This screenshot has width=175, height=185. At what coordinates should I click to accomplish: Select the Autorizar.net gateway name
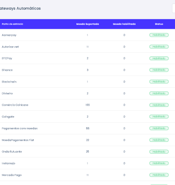(x=10, y=47)
